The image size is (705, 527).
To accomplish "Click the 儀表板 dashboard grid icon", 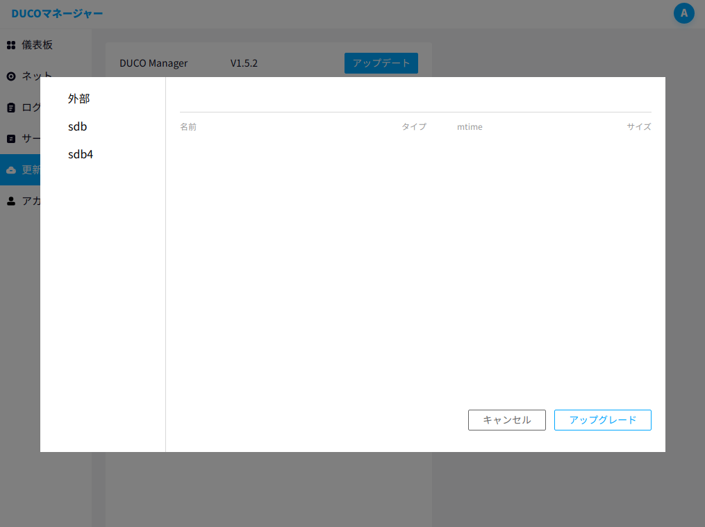I will click(x=11, y=45).
